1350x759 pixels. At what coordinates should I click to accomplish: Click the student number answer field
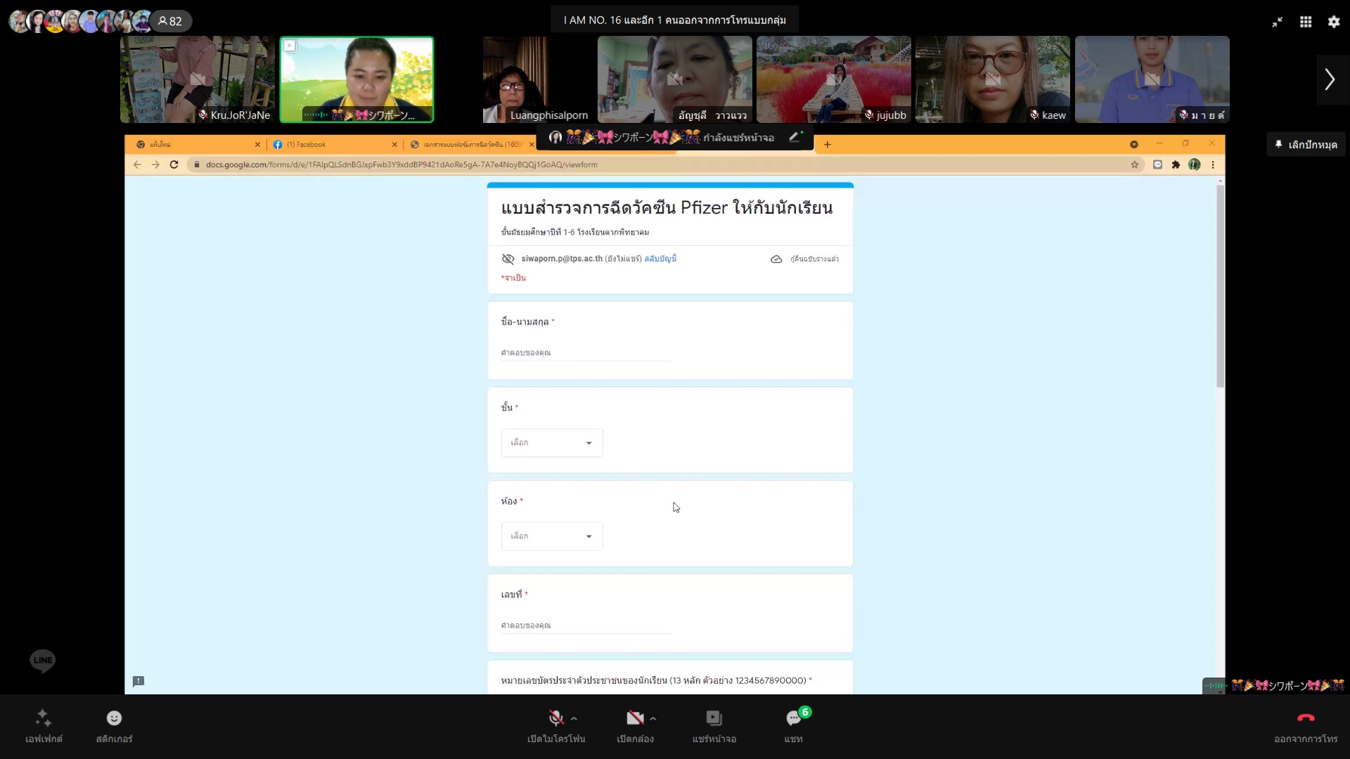(x=585, y=625)
